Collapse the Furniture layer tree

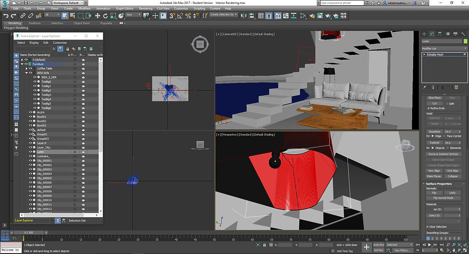click(x=22, y=64)
